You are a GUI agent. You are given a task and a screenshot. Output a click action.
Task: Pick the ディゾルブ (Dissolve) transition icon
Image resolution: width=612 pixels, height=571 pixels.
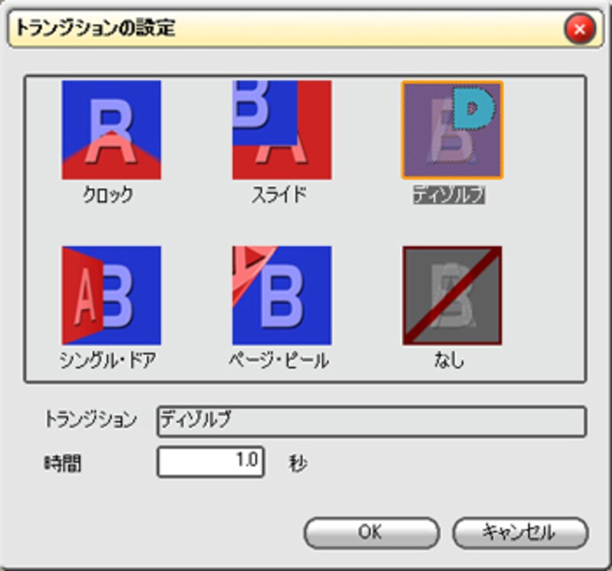[x=451, y=130]
